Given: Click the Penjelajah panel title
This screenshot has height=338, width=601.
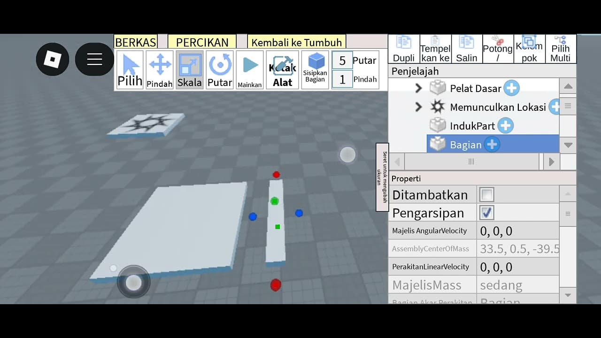Looking at the screenshot, I should pyautogui.click(x=415, y=71).
